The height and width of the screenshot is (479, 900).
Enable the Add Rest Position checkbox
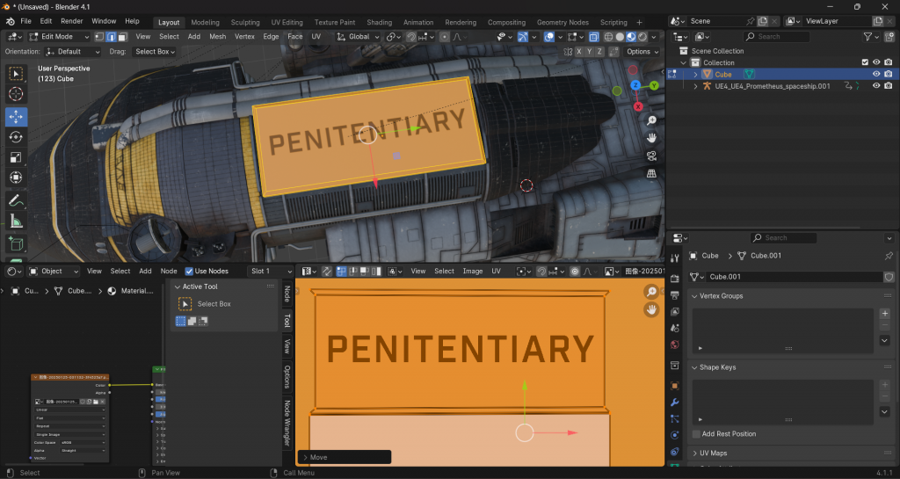point(696,434)
